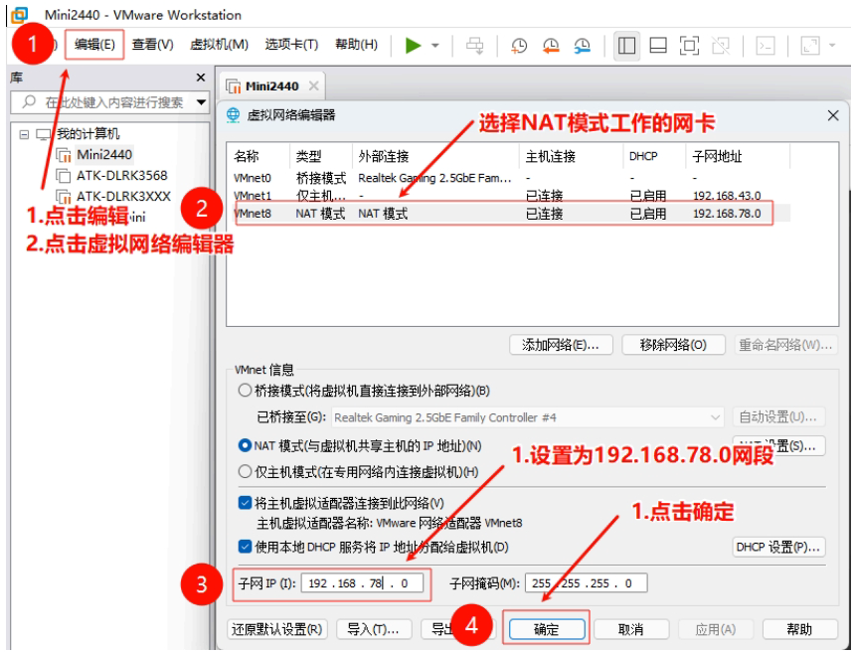Toggle 将主机虚拟适配器连接到此网络 checkbox
854x652 pixels.
[x=245, y=503]
